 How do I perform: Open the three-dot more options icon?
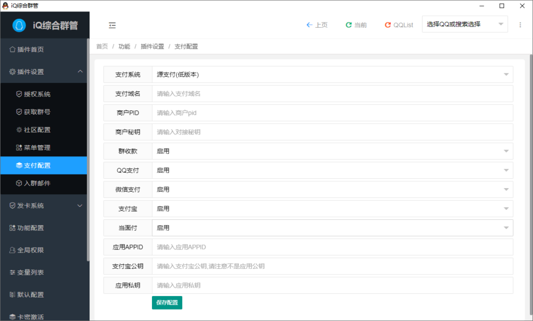[x=519, y=24]
